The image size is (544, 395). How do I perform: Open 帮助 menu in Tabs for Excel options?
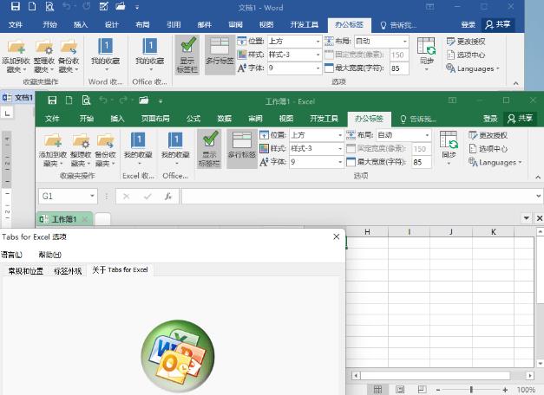point(50,255)
